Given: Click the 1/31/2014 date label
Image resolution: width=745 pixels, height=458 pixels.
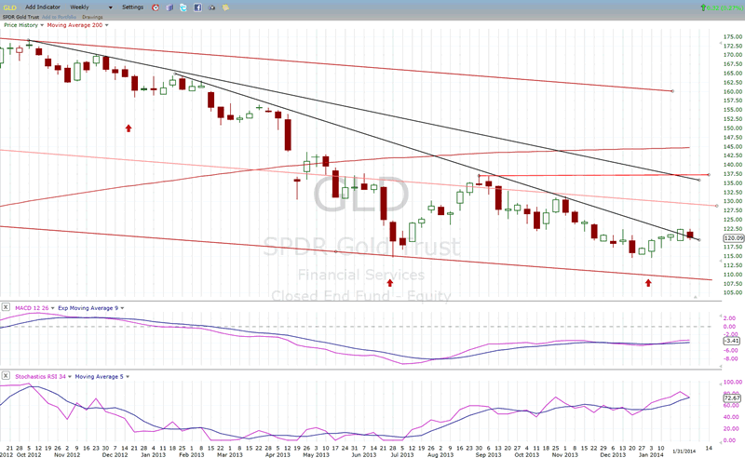Looking at the screenshot, I should point(684,451).
